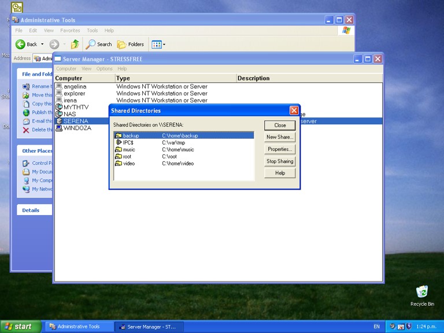Click the Start button
The image size is (444, 333).
tap(20, 327)
